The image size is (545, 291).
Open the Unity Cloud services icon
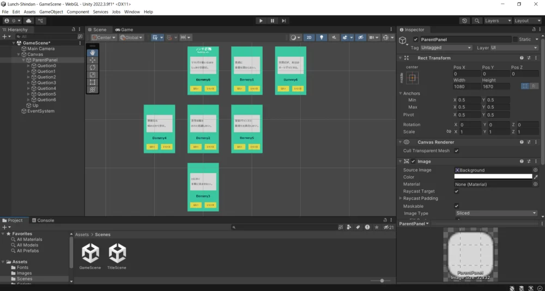[28, 21]
